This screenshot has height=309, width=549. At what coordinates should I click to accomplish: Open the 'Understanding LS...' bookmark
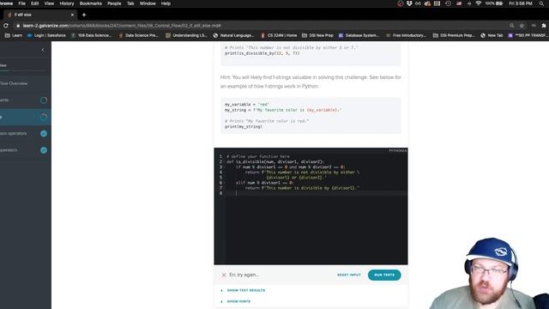point(187,35)
